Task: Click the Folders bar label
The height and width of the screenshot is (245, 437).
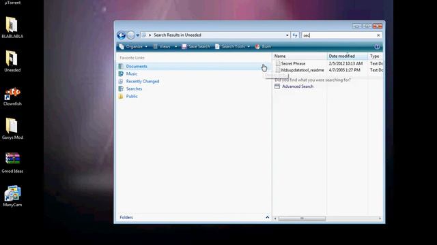Action: coord(126,217)
